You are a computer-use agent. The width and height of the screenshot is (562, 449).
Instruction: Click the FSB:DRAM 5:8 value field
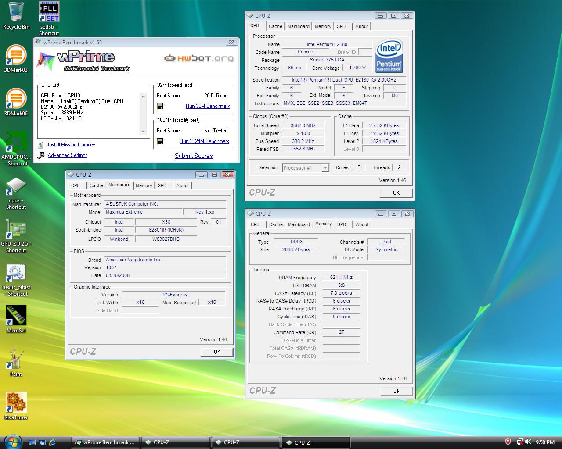pyautogui.click(x=341, y=285)
